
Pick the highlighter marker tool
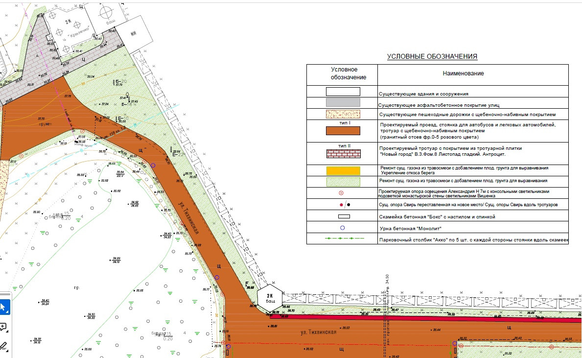tap(3, 346)
